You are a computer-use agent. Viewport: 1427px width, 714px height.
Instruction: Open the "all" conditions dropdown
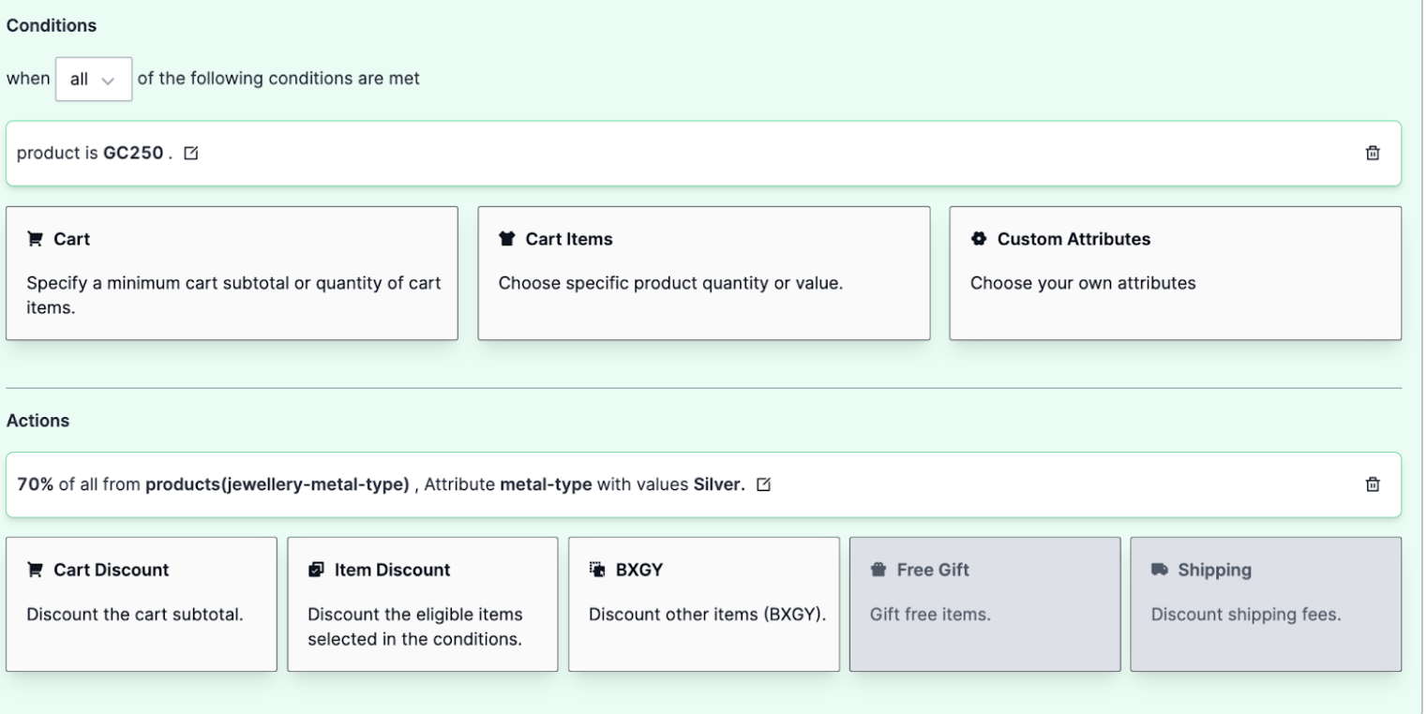pyautogui.click(x=93, y=79)
